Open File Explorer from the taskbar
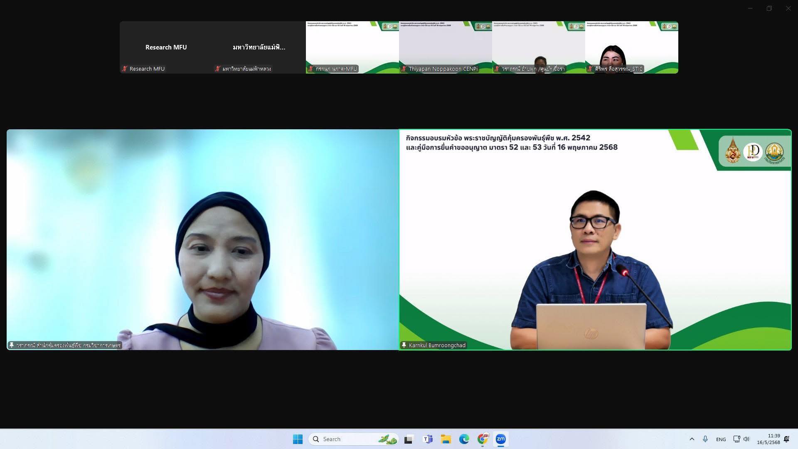Screen dimensions: 798x449 coord(446,439)
